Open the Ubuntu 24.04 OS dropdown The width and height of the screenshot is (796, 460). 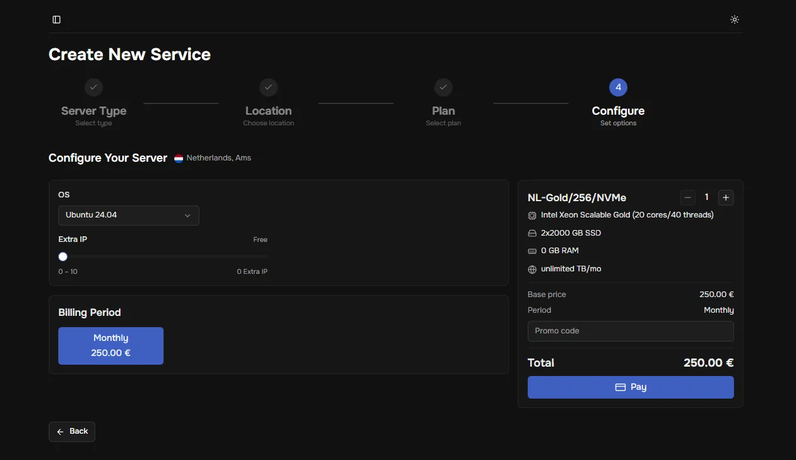click(x=128, y=216)
